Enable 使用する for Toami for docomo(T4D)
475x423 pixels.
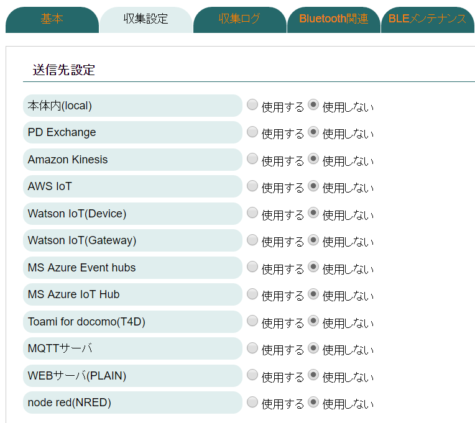[x=252, y=321]
